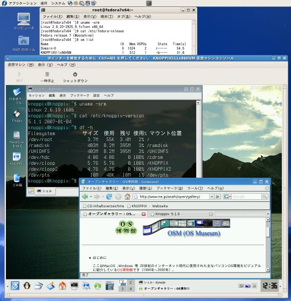Expand the URL bar history dropdown
This screenshot has width=291, height=301.
coord(212,197)
